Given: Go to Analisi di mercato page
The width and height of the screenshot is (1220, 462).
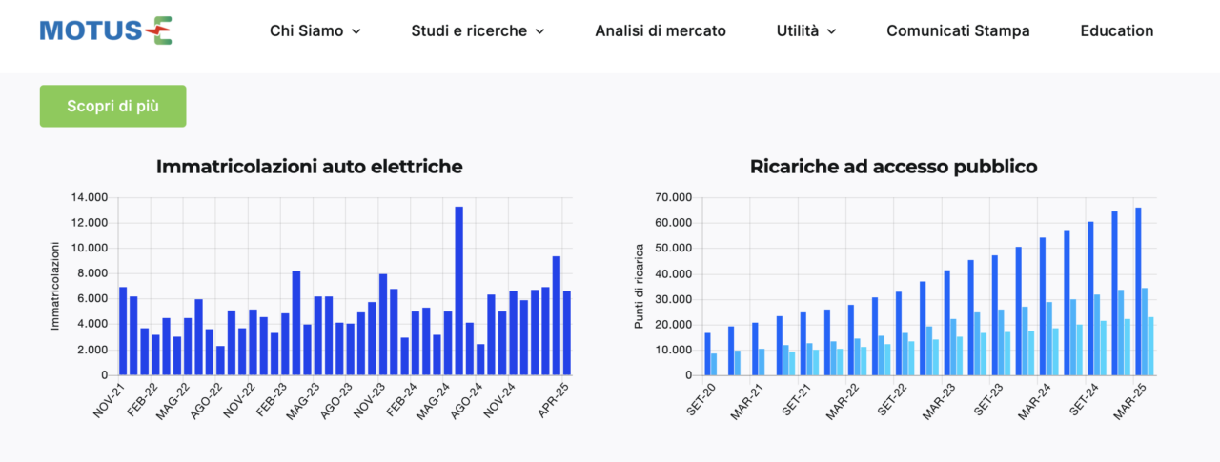Looking at the screenshot, I should [660, 30].
